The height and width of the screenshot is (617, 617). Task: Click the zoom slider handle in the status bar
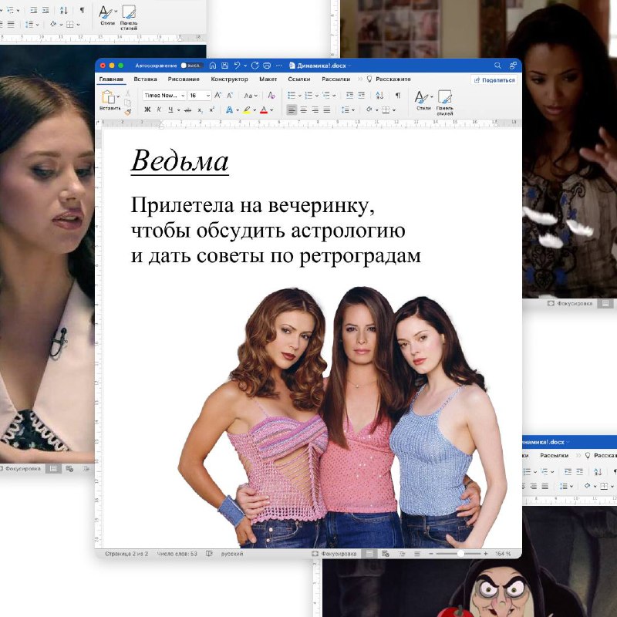pos(460,554)
